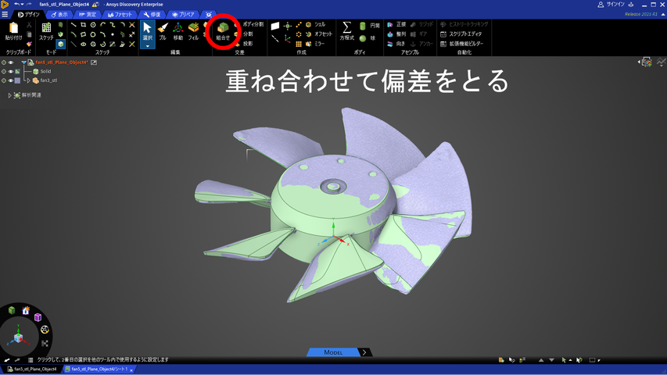667x375 pixels.
Task: Click the 向き (Orient) assembly tool
Action: pyautogui.click(x=396, y=44)
